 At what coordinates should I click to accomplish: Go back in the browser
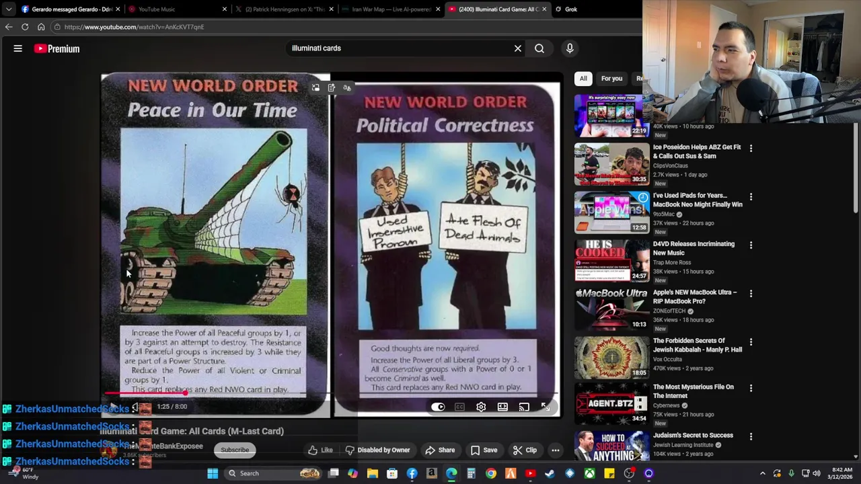click(9, 27)
